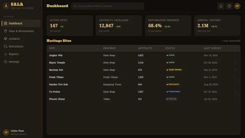Click the Heritage Sites heading

[x=59, y=41]
